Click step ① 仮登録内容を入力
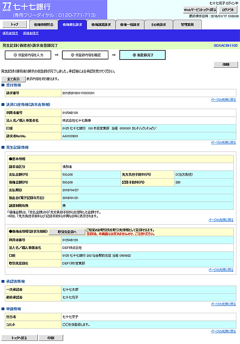 (28, 55)
